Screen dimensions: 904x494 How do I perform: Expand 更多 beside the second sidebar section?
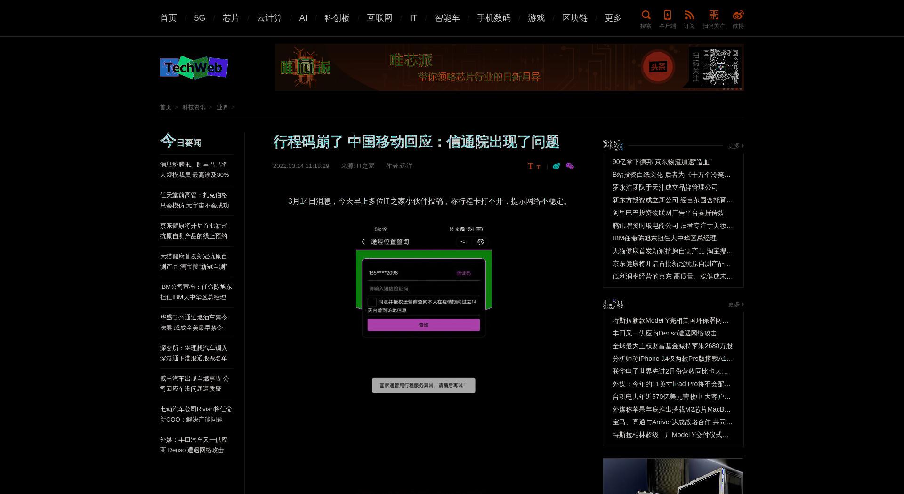click(735, 304)
